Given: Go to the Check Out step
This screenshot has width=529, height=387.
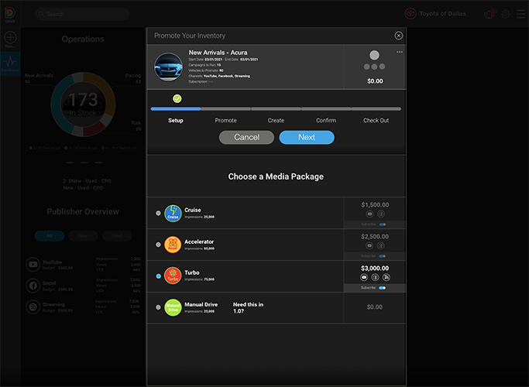Looking at the screenshot, I should [x=376, y=120].
